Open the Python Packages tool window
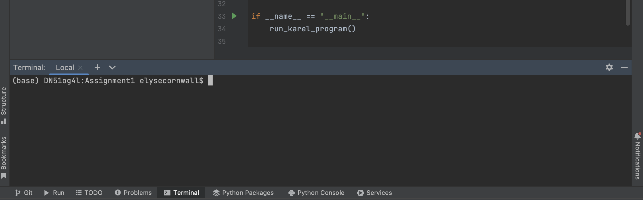 pos(243,193)
